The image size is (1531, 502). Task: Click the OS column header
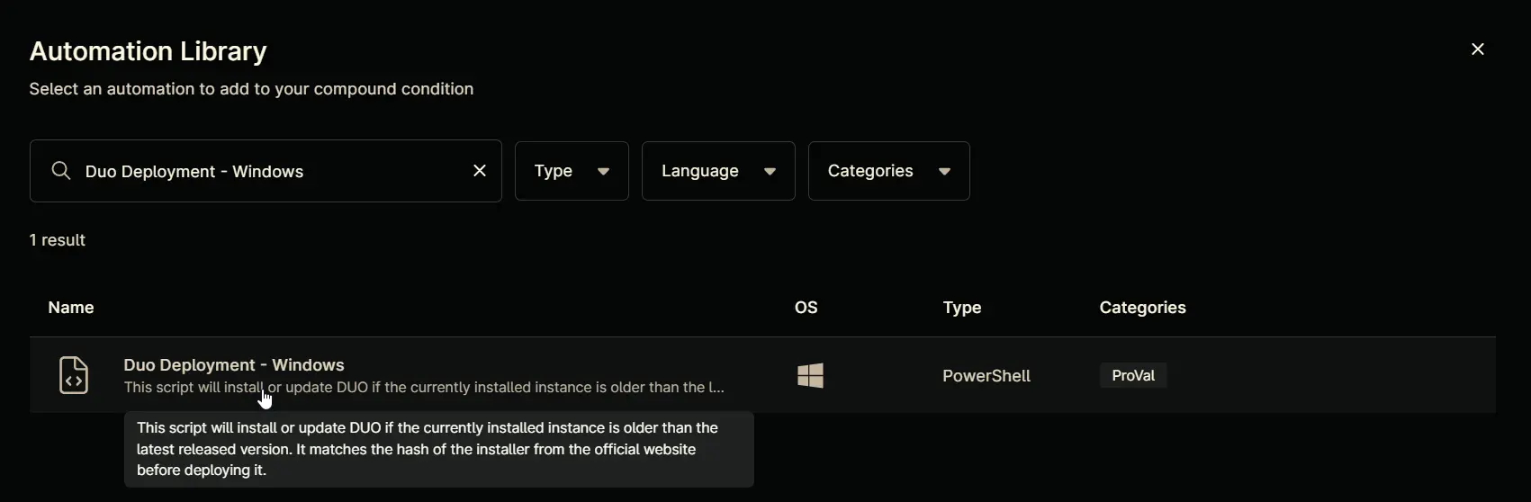point(806,308)
